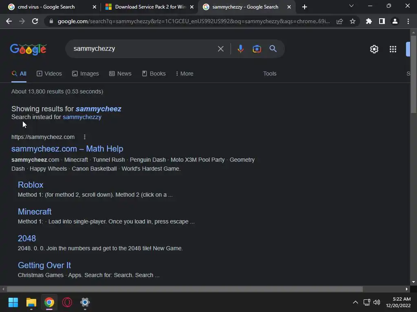
Task: Open the volume control in the tray
Action: [x=377, y=302]
